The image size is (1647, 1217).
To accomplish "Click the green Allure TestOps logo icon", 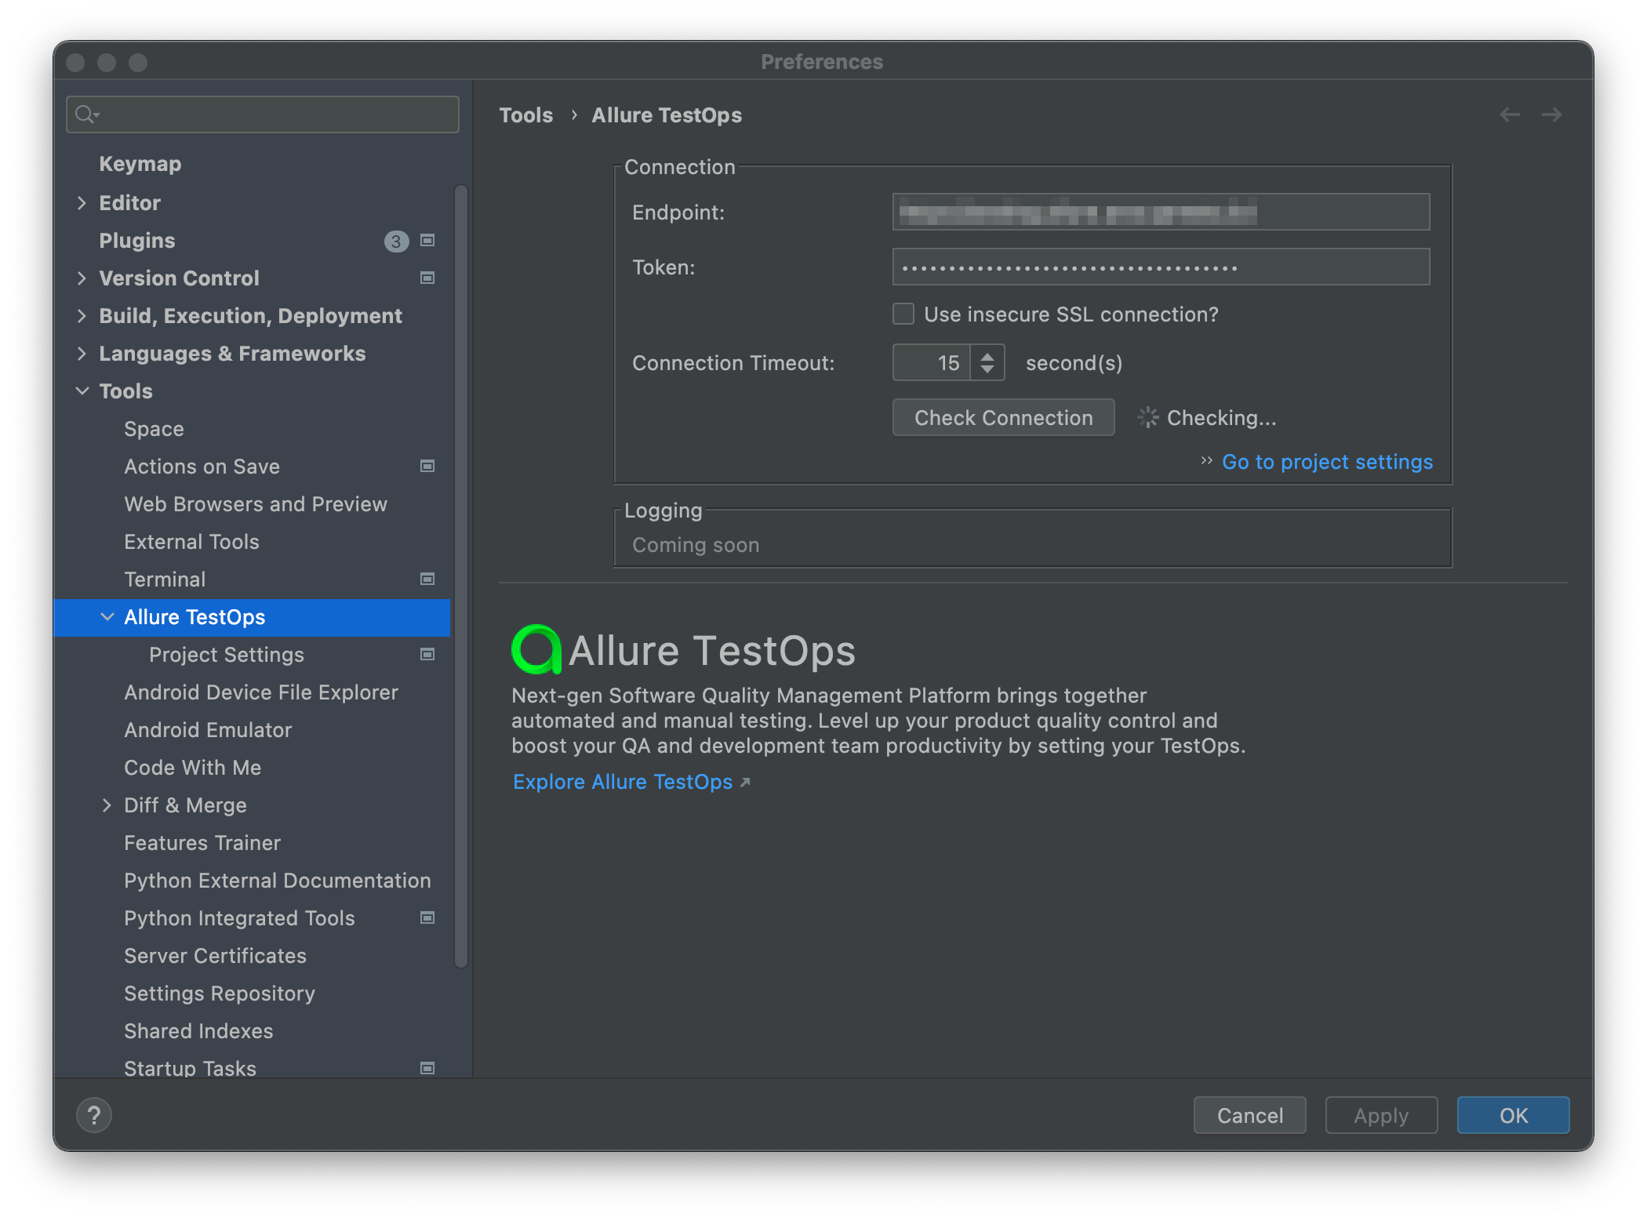I will (x=536, y=649).
